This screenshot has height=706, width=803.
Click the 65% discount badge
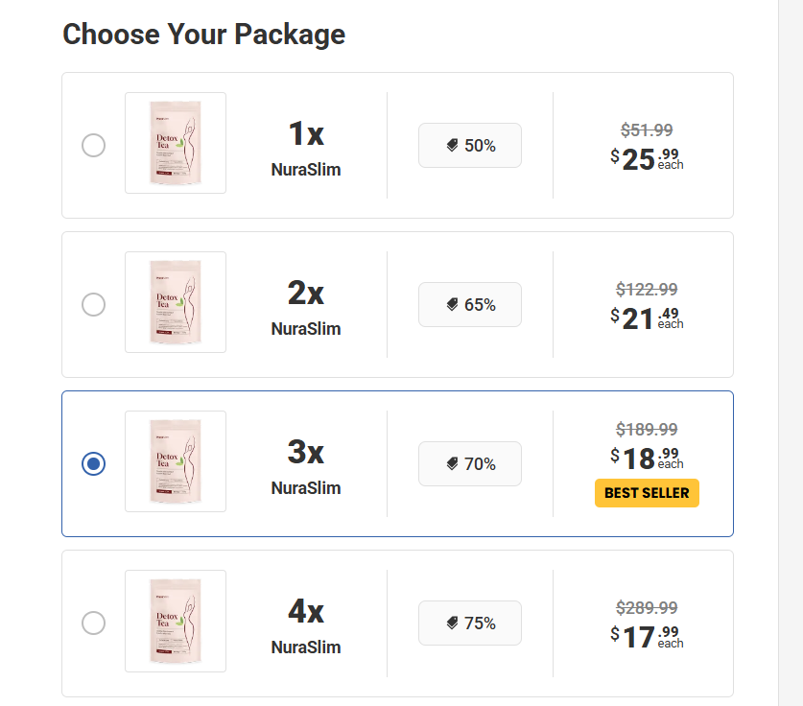469,304
